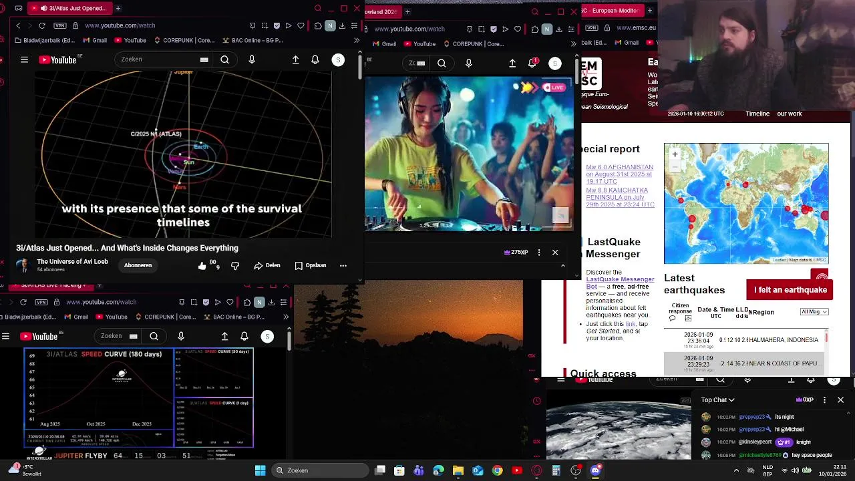Expand bookmarks overflow chevron in bottom-left browser
The width and height of the screenshot is (855, 481).
click(286, 317)
